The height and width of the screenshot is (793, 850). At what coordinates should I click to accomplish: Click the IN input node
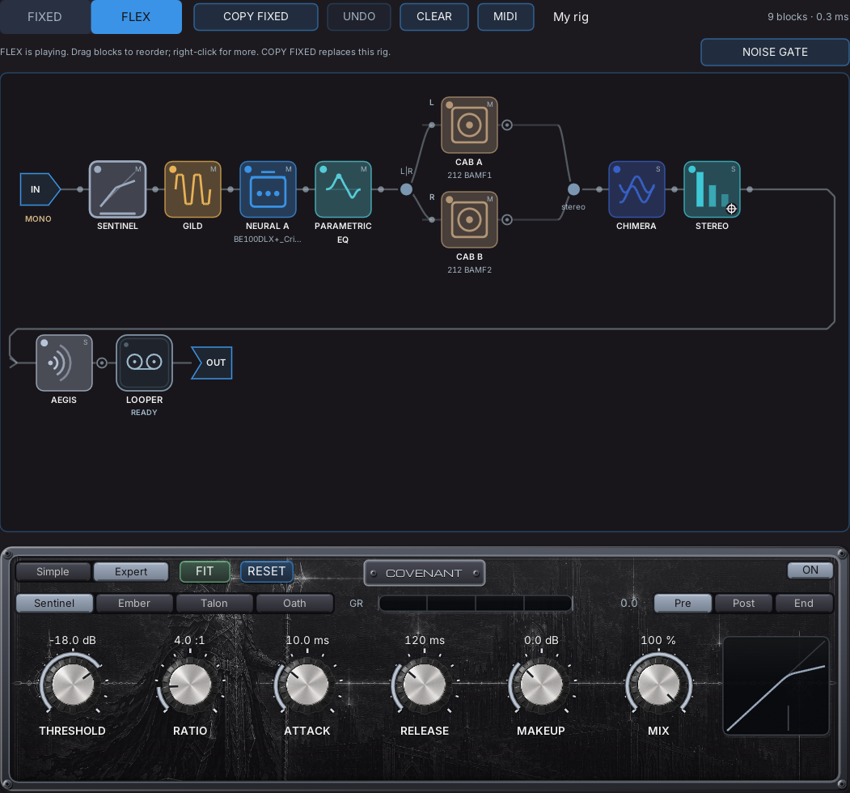[40, 189]
